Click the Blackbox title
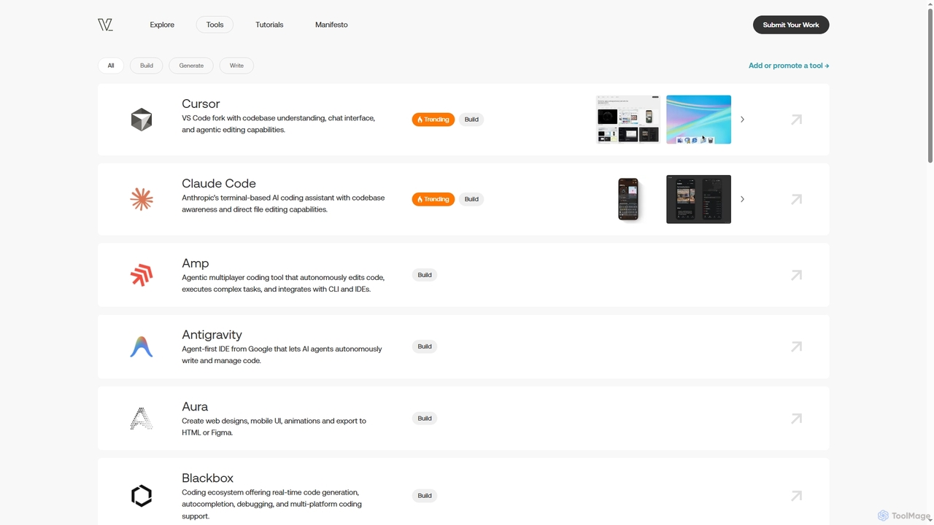This screenshot has height=525, width=934. pos(208,478)
